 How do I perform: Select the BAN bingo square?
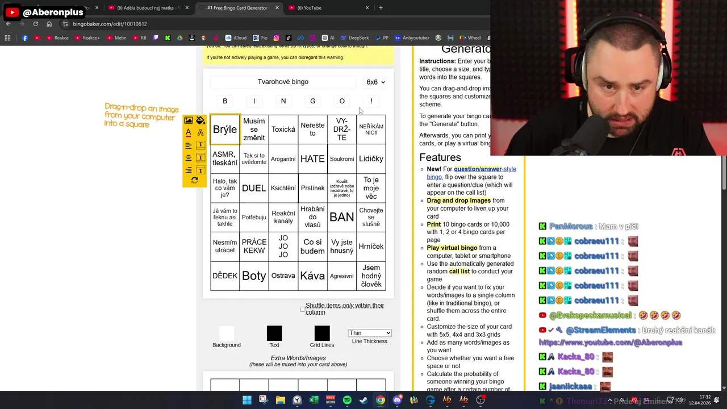click(x=342, y=217)
